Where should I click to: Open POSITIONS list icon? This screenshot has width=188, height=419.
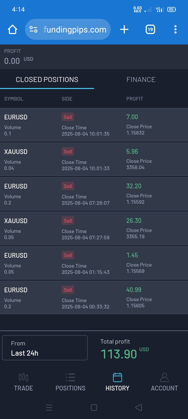tap(70, 377)
